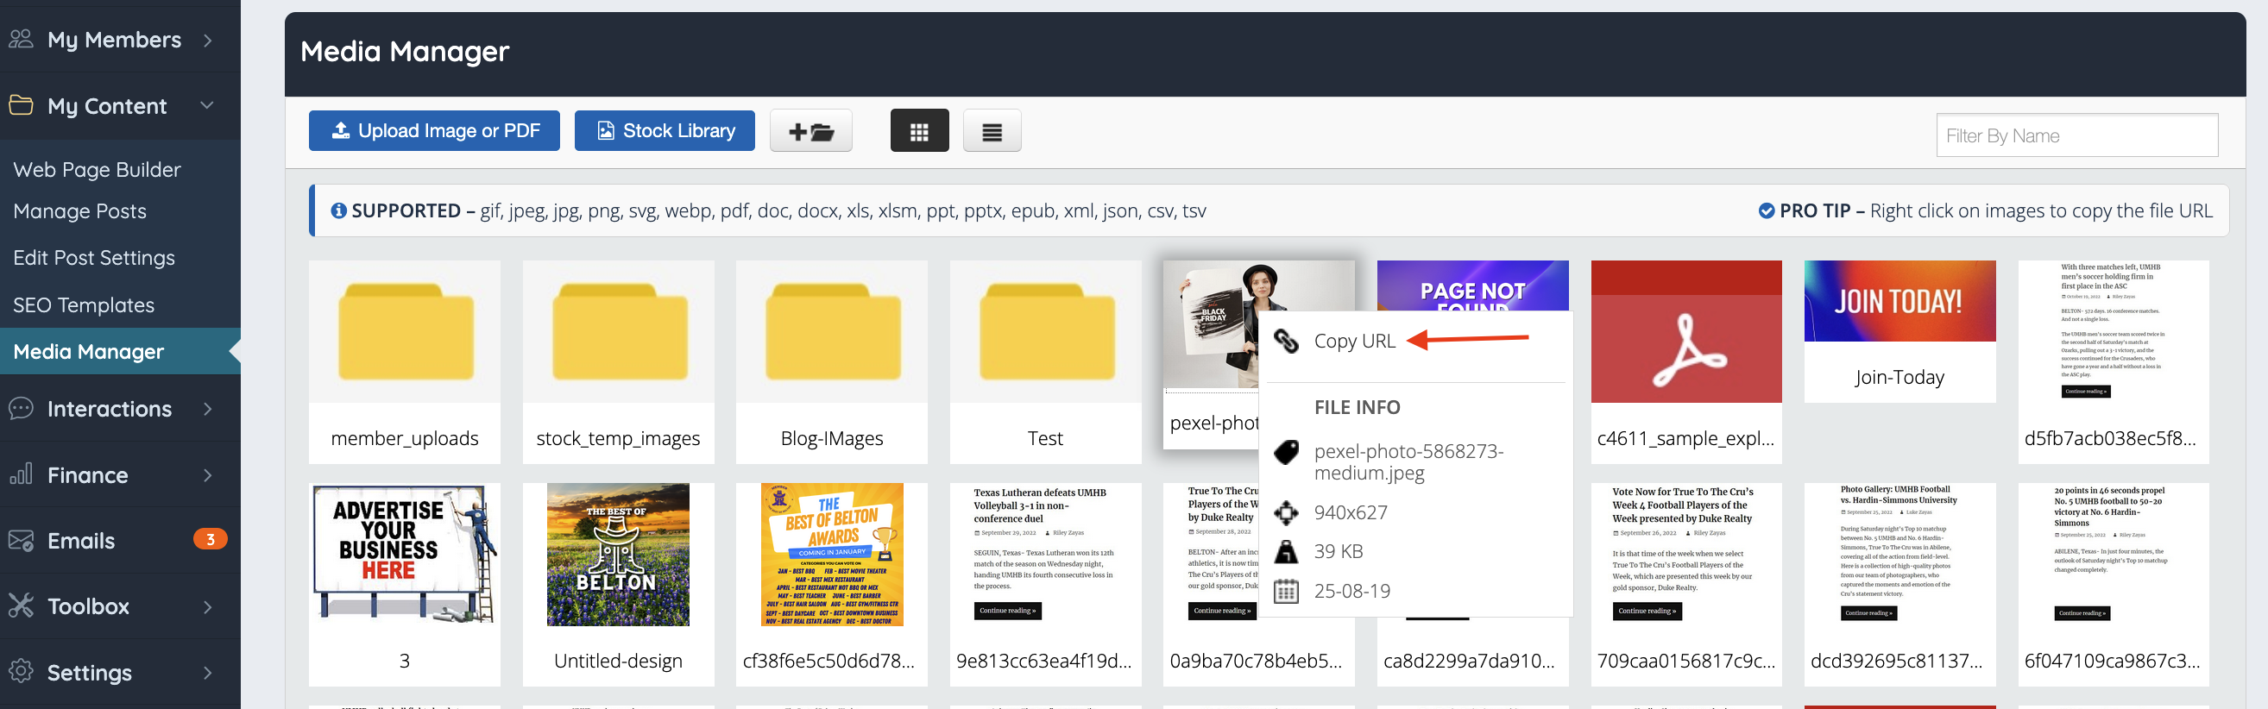
Task: Click the My Content folder icon
Action: pyautogui.click(x=21, y=104)
